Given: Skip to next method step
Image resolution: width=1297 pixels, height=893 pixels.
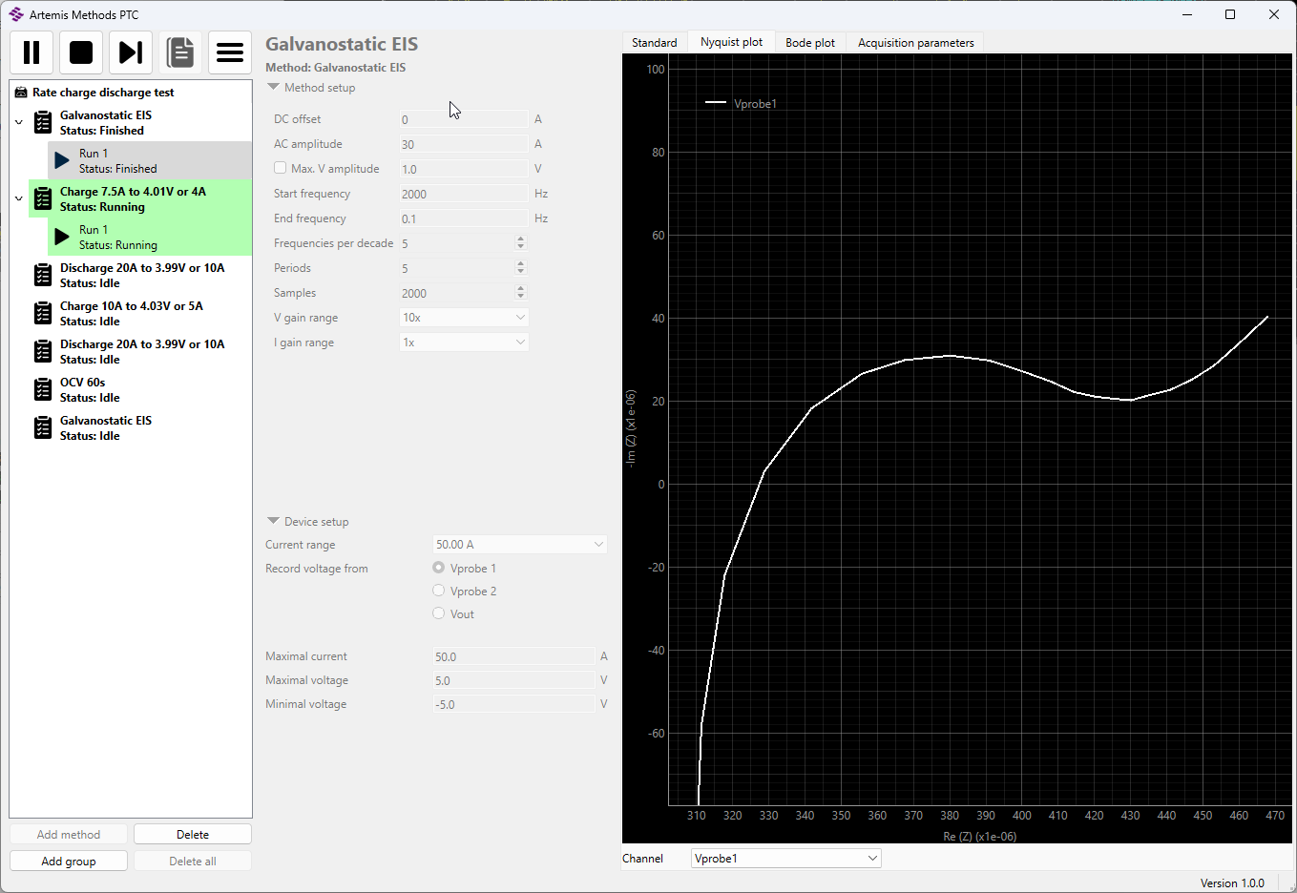Looking at the screenshot, I should point(131,52).
